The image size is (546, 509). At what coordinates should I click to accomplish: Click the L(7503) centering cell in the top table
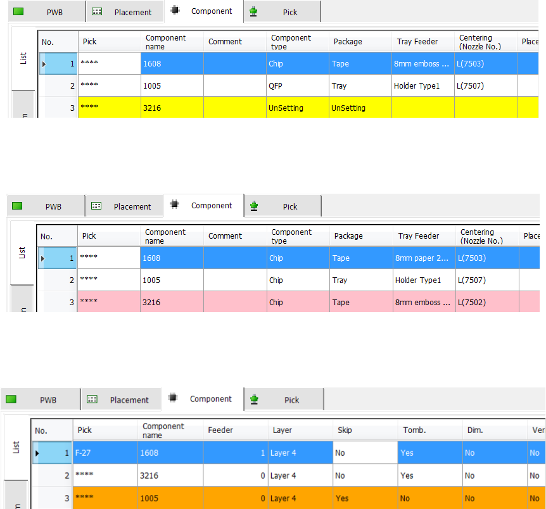point(485,64)
